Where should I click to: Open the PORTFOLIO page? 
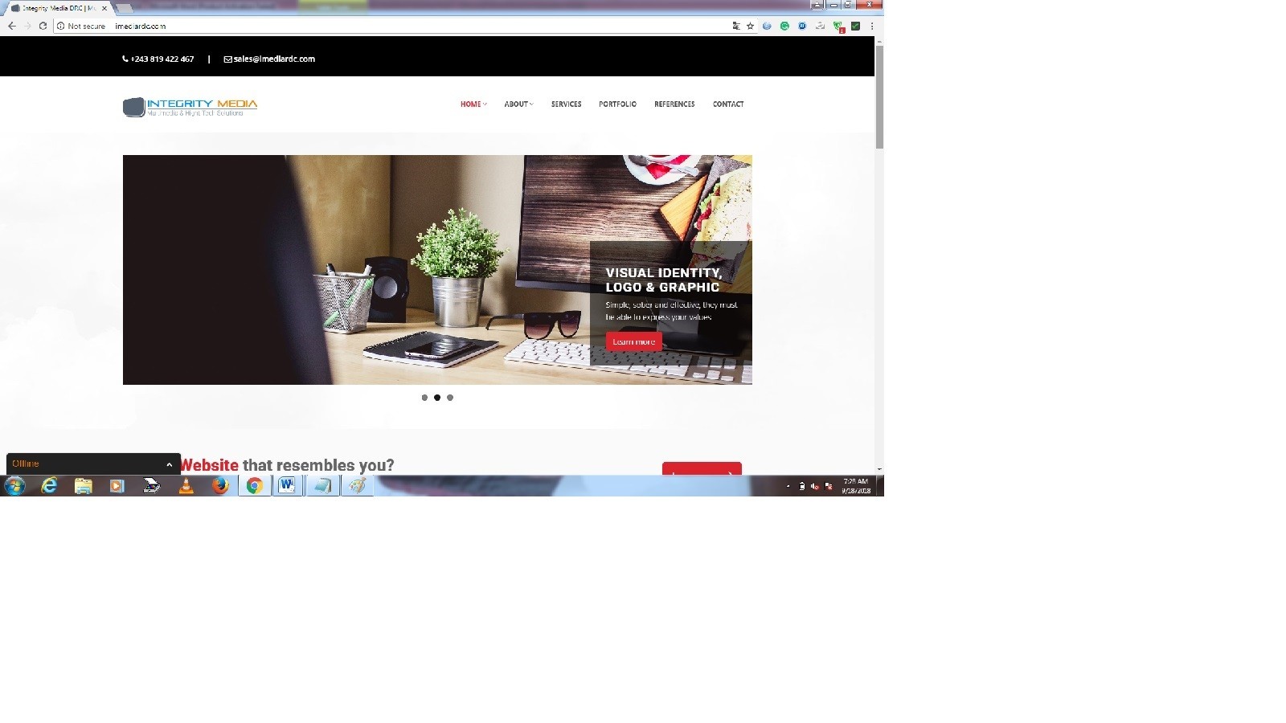click(x=617, y=104)
